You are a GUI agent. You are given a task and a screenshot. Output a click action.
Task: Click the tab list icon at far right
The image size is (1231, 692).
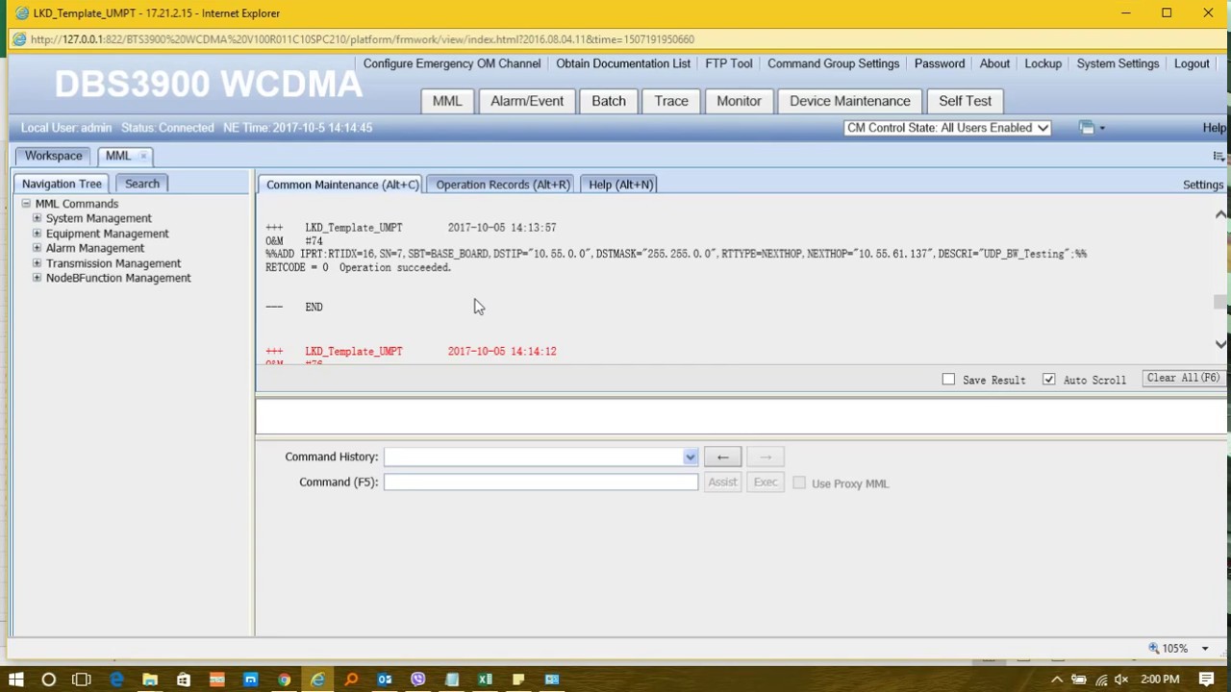pos(1218,156)
